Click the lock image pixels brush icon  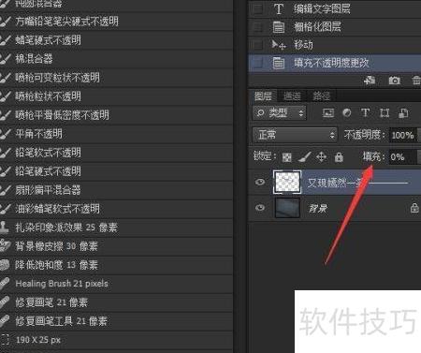point(304,157)
